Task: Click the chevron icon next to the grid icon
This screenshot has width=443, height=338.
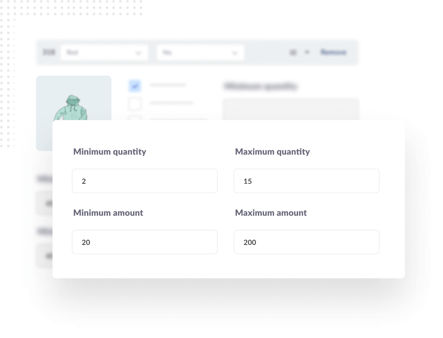Action: click(x=307, y=52)
